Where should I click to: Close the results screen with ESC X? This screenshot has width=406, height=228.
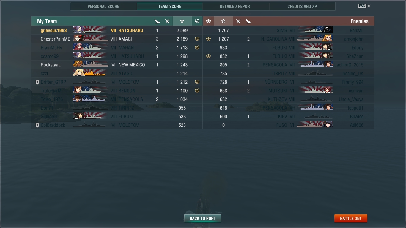pos(364,6)
